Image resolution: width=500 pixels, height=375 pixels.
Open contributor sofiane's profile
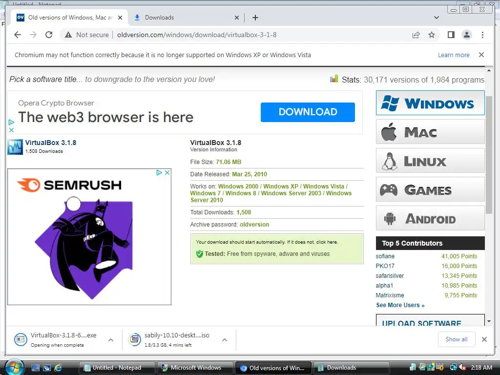[x=385, y=256]
